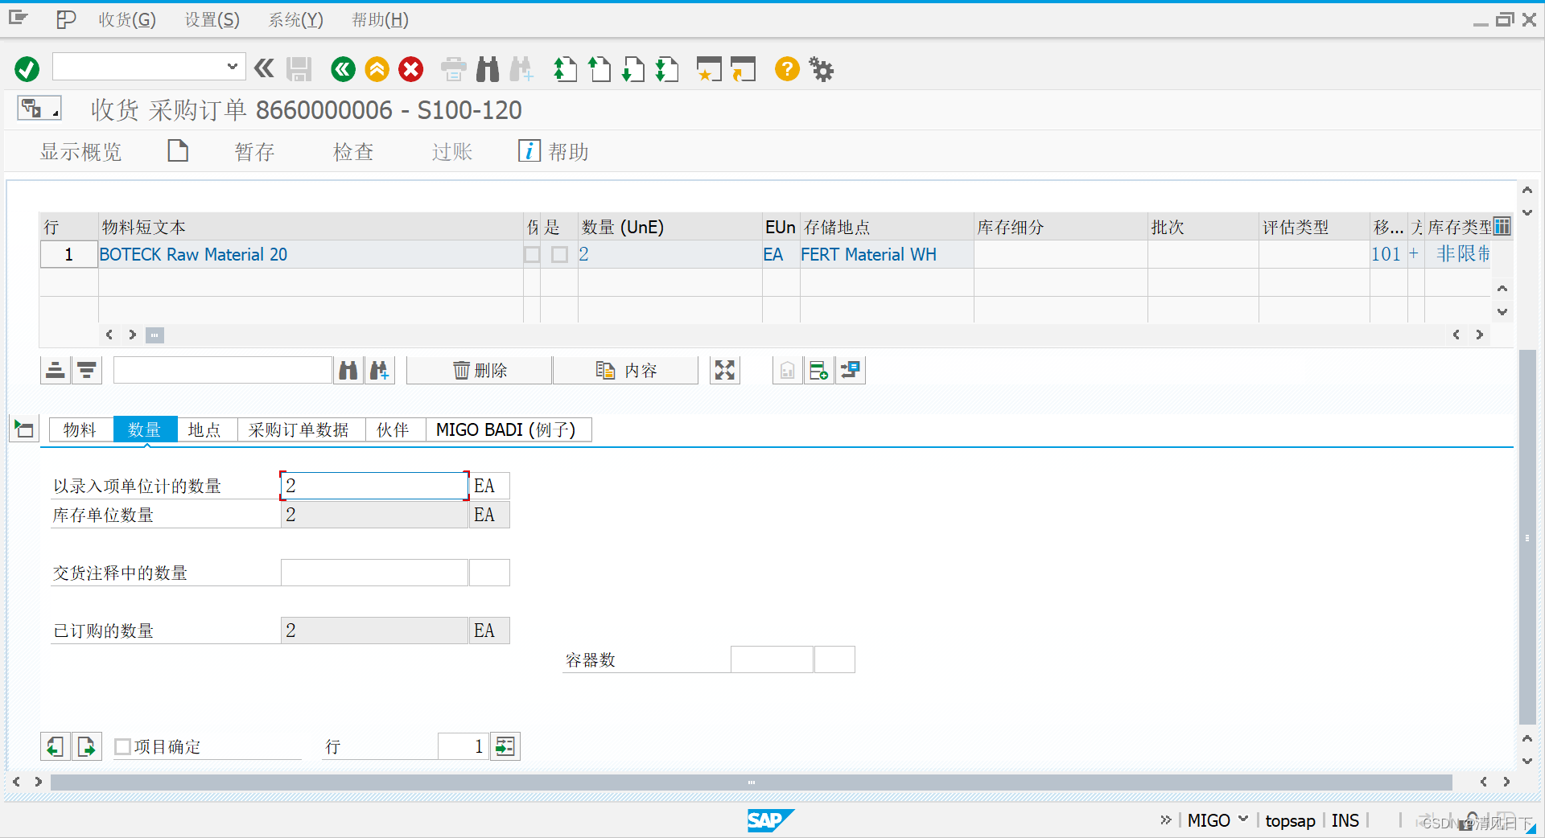
Task: Click the Save diskette icon
Action: [x=299, y=69]
